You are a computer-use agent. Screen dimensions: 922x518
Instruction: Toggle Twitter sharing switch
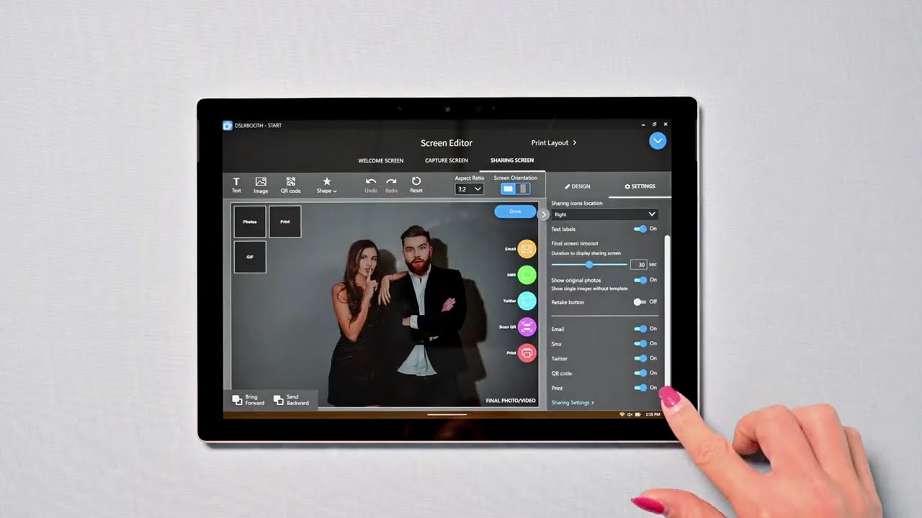tap(640, 358)
